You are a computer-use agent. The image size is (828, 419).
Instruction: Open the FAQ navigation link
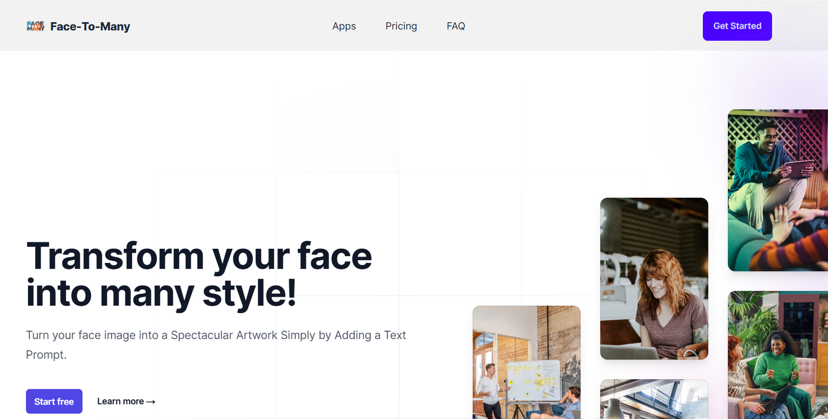click(455, 26)
